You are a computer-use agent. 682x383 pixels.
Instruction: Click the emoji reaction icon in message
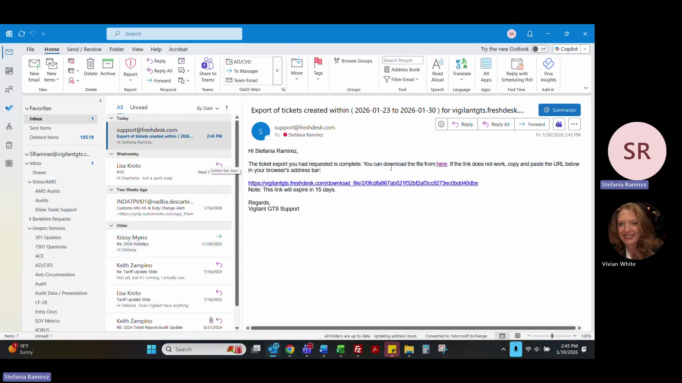[441, 124]
